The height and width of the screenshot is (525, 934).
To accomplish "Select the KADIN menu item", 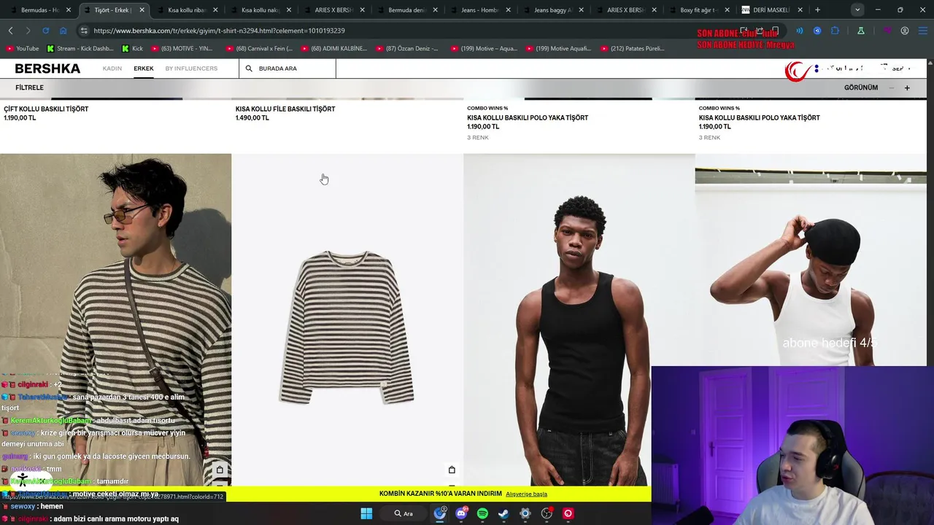I will coord(112,69).
